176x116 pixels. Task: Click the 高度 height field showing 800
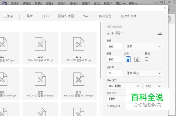click(x=114, y=59)
